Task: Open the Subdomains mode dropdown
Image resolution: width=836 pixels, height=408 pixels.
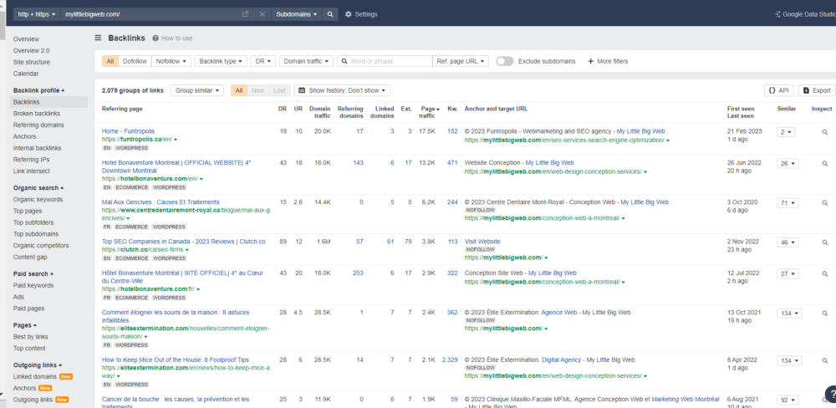Action: coord(297,14)
